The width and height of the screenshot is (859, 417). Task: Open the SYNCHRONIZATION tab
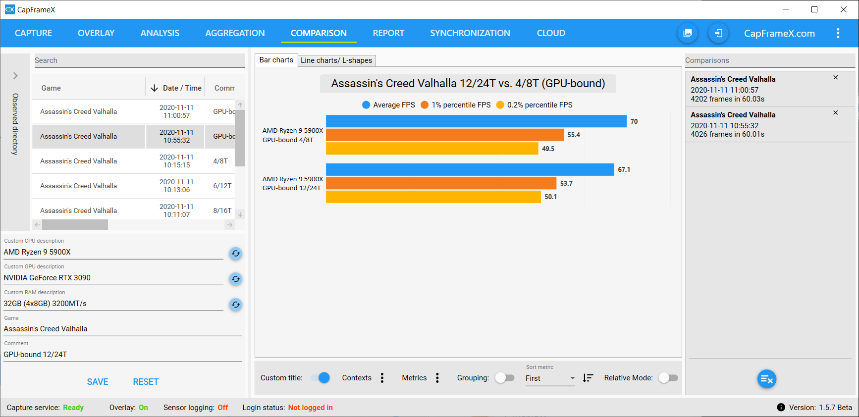tap(470, 33)
